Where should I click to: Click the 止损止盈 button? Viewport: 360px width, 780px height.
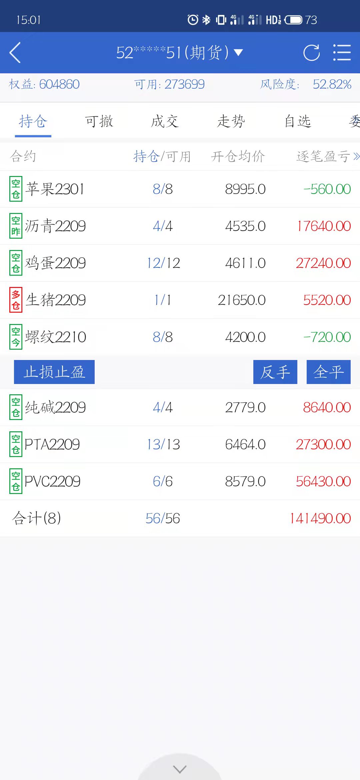tap(54, 372)
